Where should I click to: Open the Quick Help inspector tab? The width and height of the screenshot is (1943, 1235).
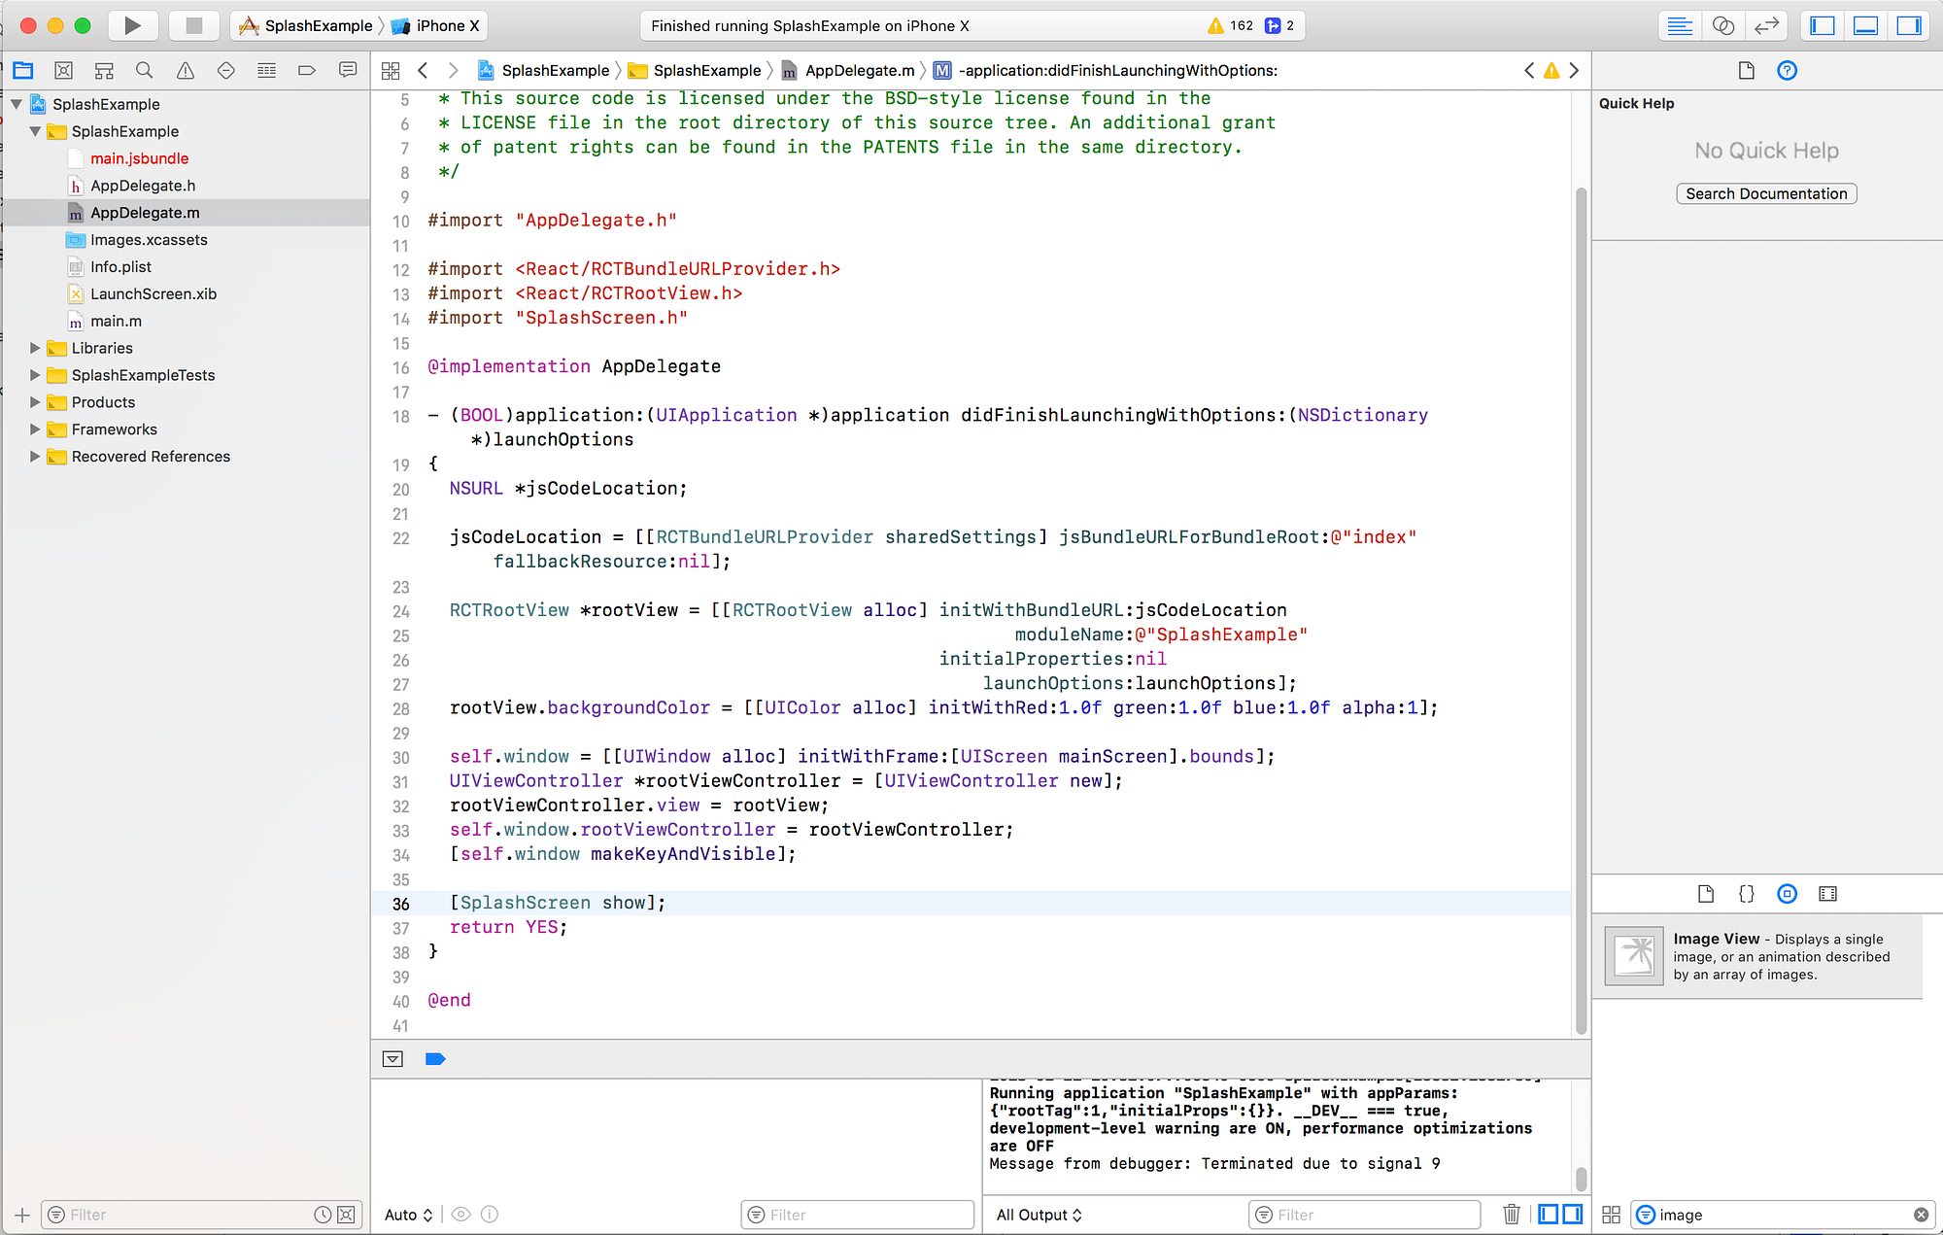1787,70
